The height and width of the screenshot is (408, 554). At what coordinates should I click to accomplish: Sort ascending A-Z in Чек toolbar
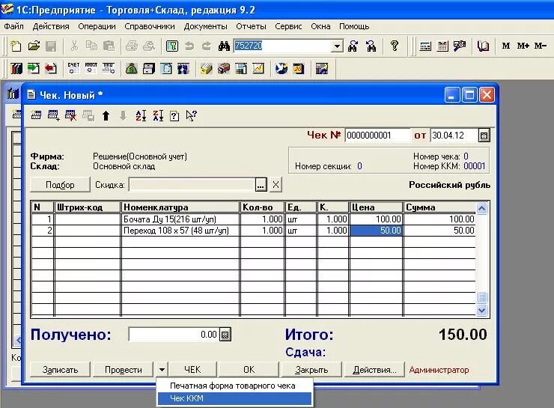click(141, 115)
